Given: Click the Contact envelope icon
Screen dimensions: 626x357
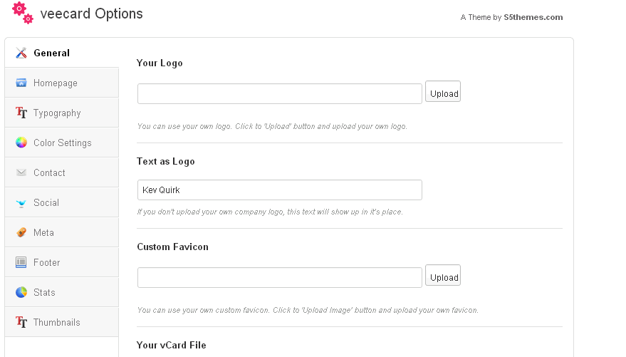Looking at the screenshot, I should click(21, 172).
